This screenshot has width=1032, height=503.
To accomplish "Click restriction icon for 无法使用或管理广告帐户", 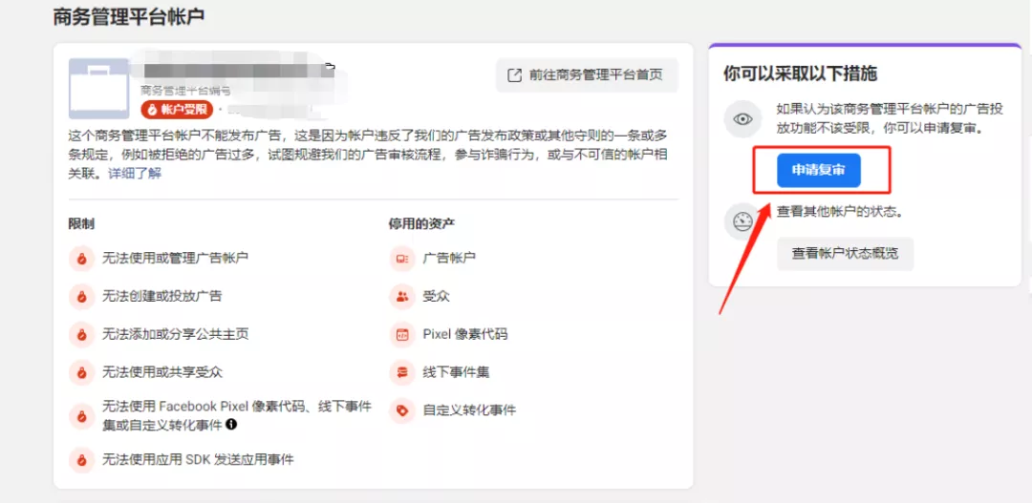I will pyautogui.click(x=81, y=259).
